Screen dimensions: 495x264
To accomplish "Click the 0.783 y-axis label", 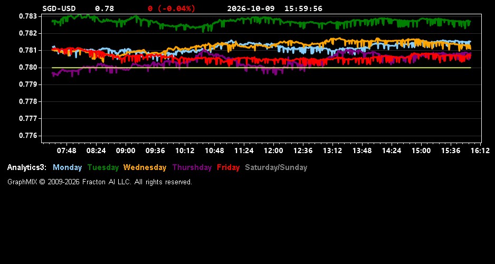I will [28, 16].
